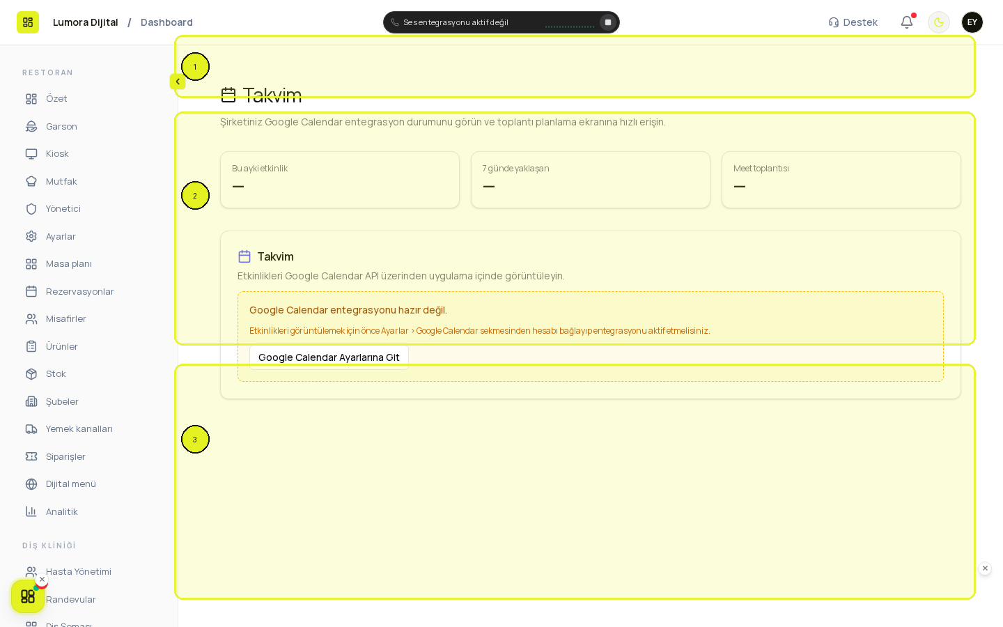Close the overlay with the right-side X
This screenshot has width=1003, height=627.
coord(985,568)
